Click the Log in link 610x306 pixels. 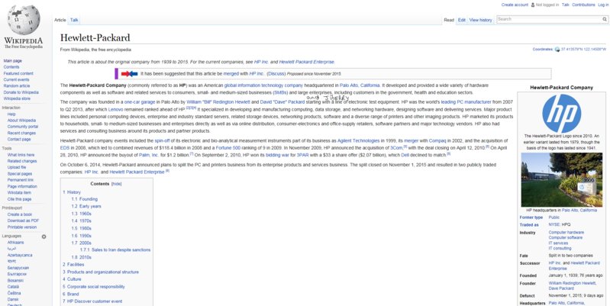(602, 5)
